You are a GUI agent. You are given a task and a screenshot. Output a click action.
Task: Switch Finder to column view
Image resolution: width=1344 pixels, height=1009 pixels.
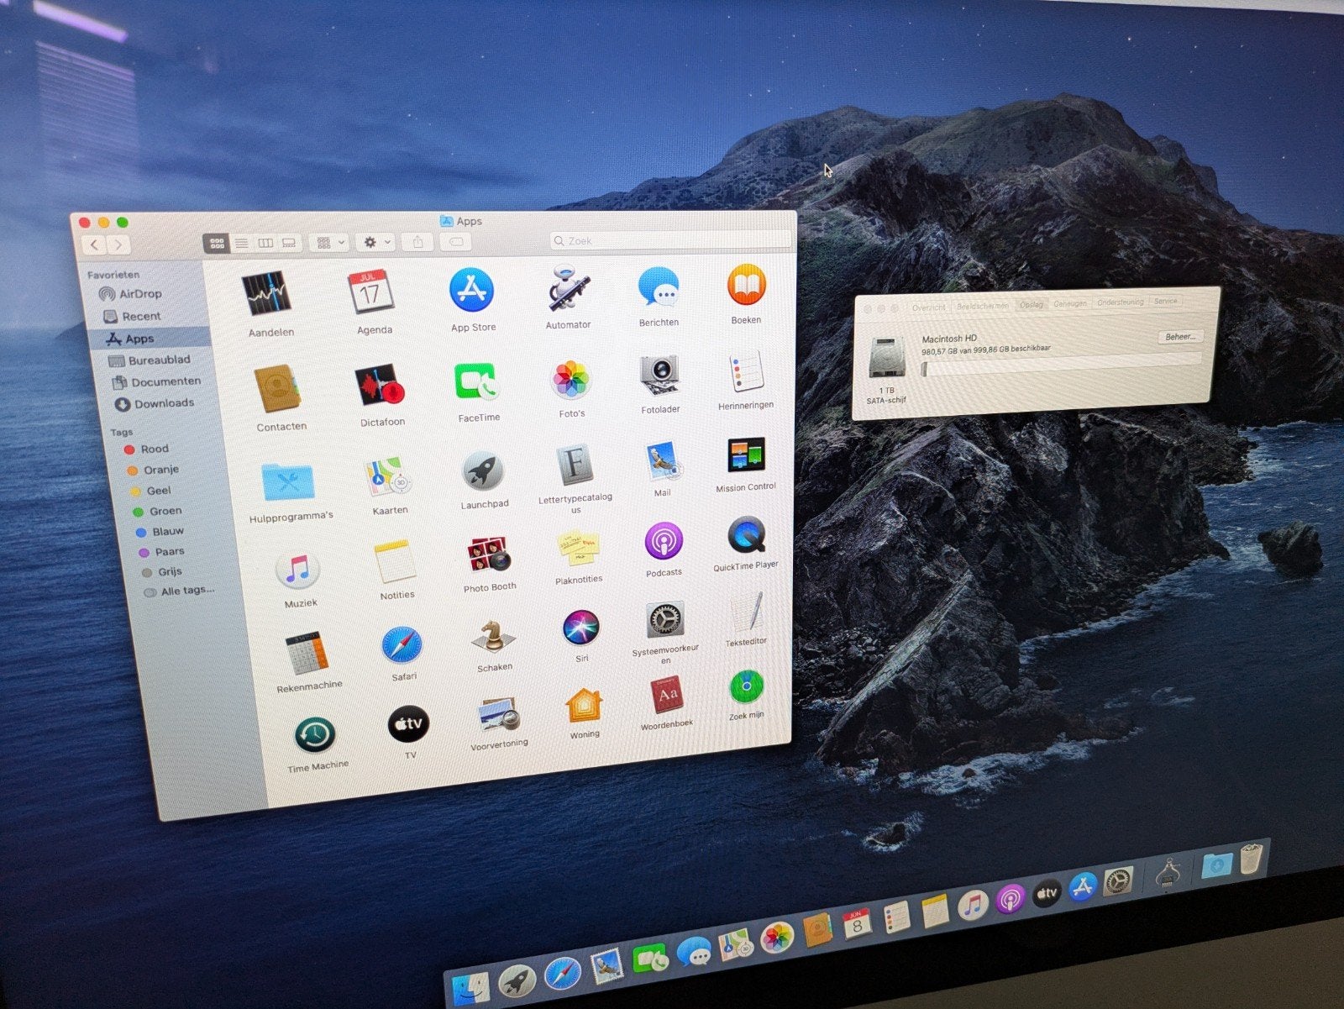265,243
